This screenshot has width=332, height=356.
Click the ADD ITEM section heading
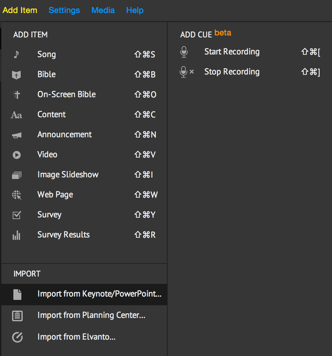[x=30, y=35]
